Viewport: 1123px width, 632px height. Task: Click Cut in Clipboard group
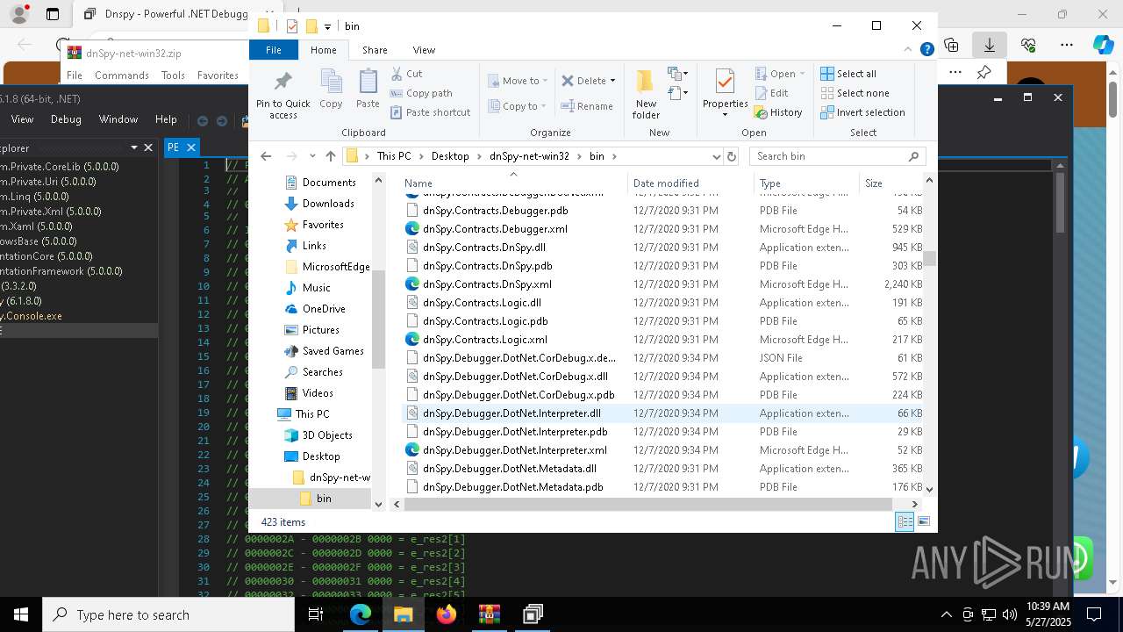406,74
